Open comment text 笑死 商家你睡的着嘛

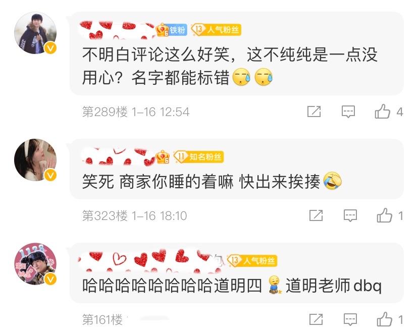pyautogui.click(x=212, y=181)
